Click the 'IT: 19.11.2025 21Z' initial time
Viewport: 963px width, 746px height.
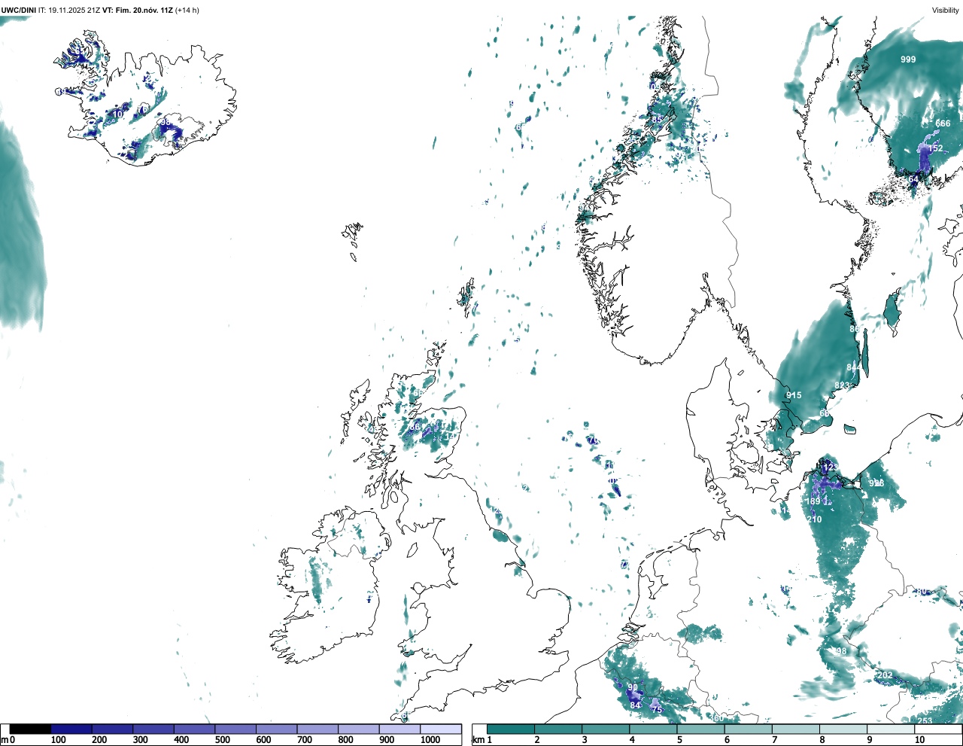[70, 10]
